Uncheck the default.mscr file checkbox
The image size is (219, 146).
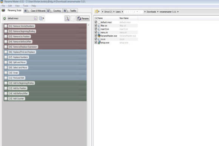pyautogui.click(x=96, y=22)
